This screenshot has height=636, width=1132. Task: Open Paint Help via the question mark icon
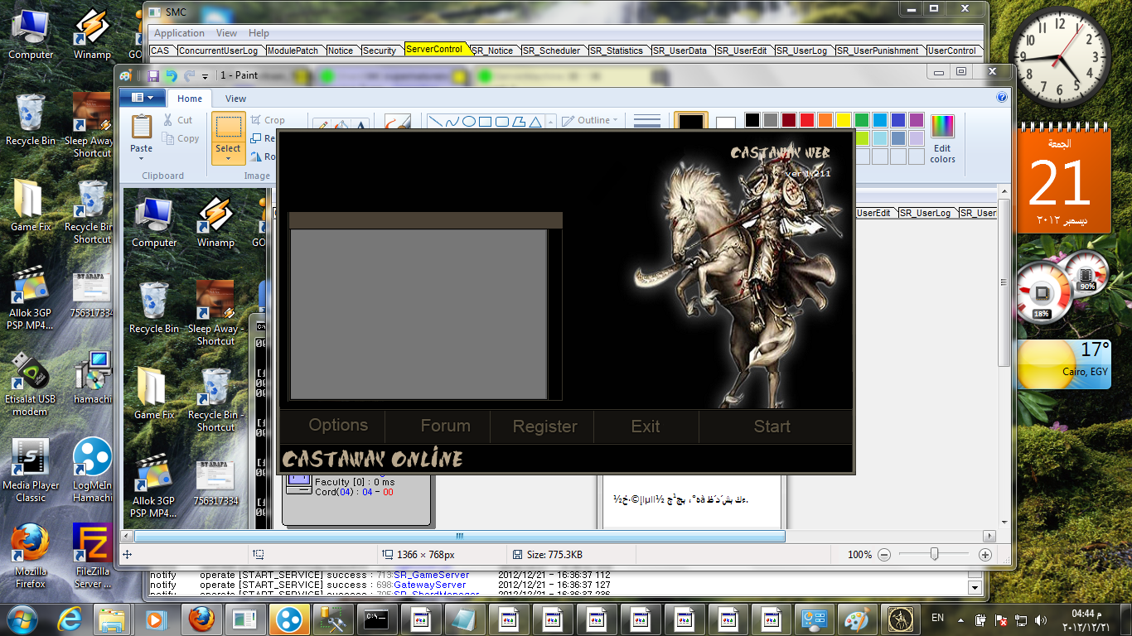pyautogui.click(x=1002, y=98)
